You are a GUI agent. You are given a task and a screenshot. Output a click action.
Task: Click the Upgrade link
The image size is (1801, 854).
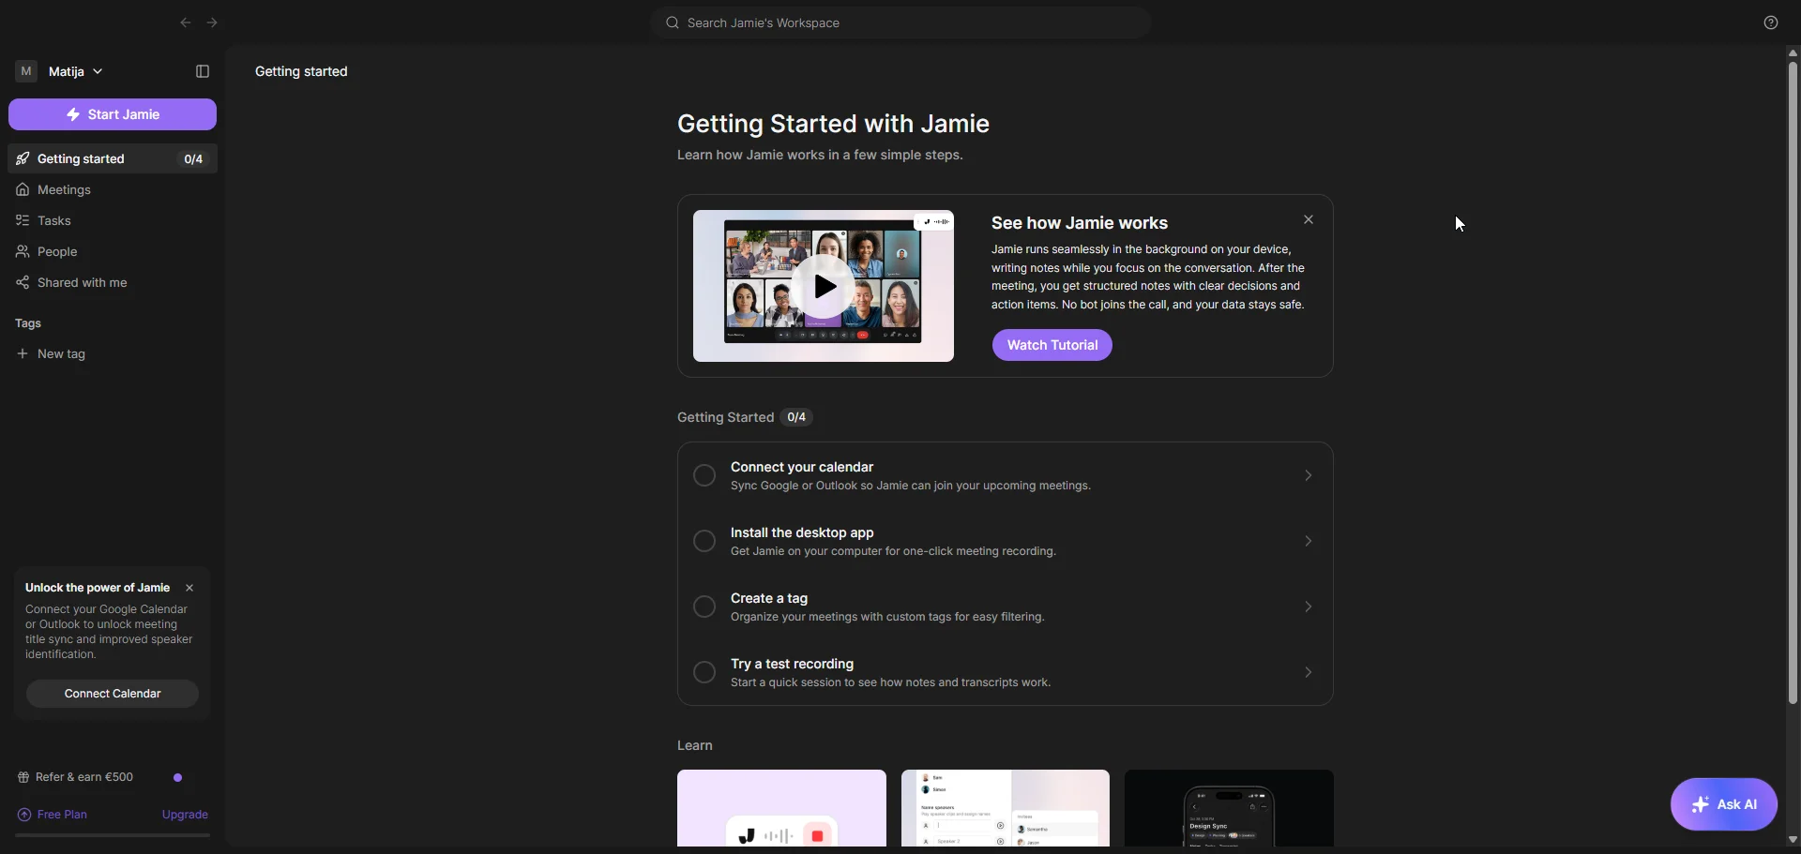[185, 815]
